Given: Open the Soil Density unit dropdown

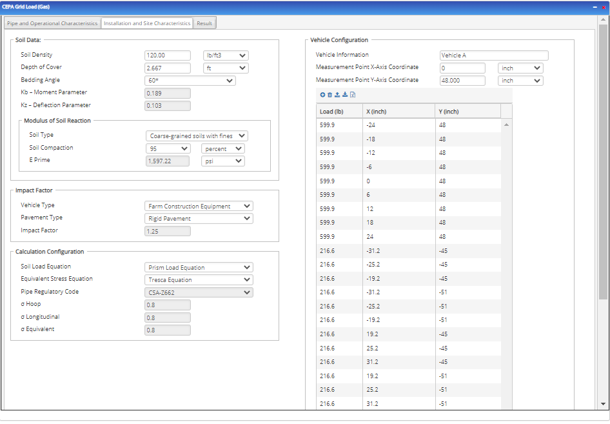Looking at the screenshot, I should click(x=226, y=55).
